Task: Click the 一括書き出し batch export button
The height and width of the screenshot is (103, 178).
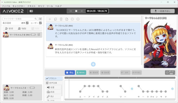Action: 162,11
